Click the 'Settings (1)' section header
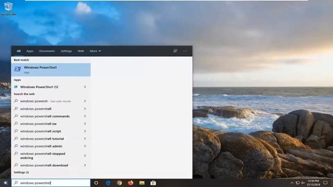Screen dimensions: 333x187 21,172
